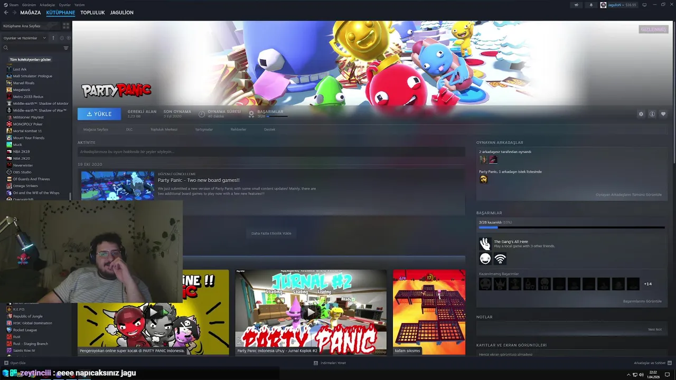676x380 pixels.
Task: Click the smiley face achievement icon
Action: tap(485, 259)
